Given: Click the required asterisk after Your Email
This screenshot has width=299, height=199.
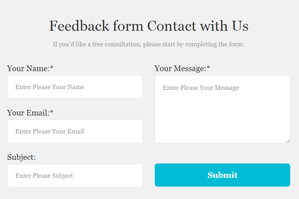Looking at the screenshot, I should 52,111.
